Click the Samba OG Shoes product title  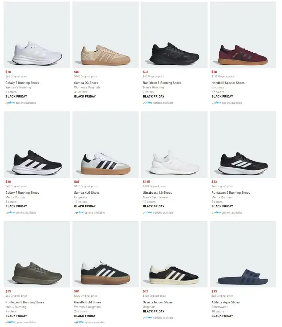[86, 83]
